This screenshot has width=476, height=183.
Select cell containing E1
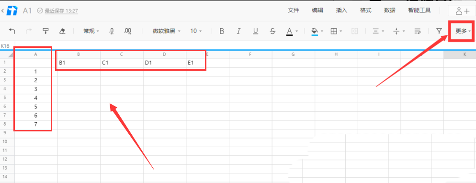pos(208,63)
